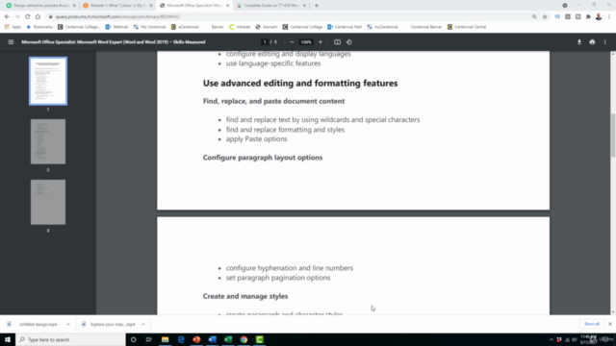Image resolution: width=616 pixels, height=346 pixels.
Task: Open Microsoft Edge from taskbar
Action: (x=181, y=339)
